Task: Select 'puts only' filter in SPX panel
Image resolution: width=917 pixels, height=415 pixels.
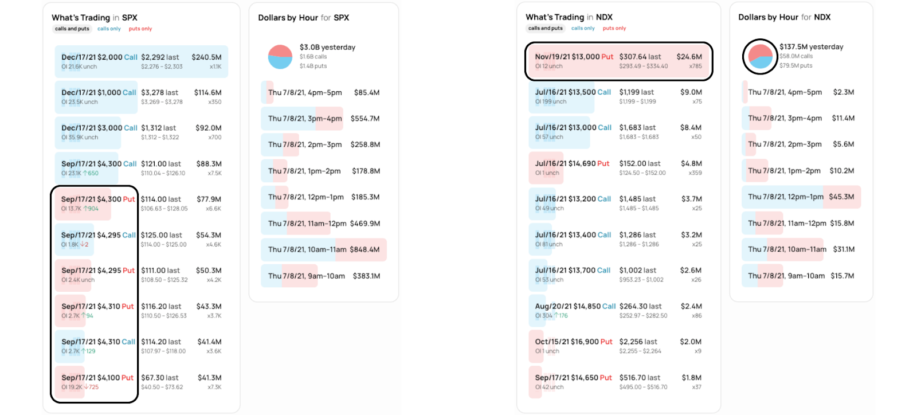Action: pos(140,29)
